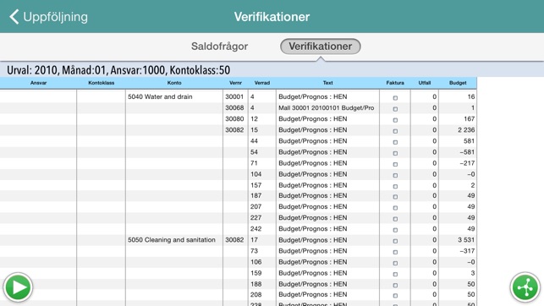Click budget value 2 236

(466, 130)
